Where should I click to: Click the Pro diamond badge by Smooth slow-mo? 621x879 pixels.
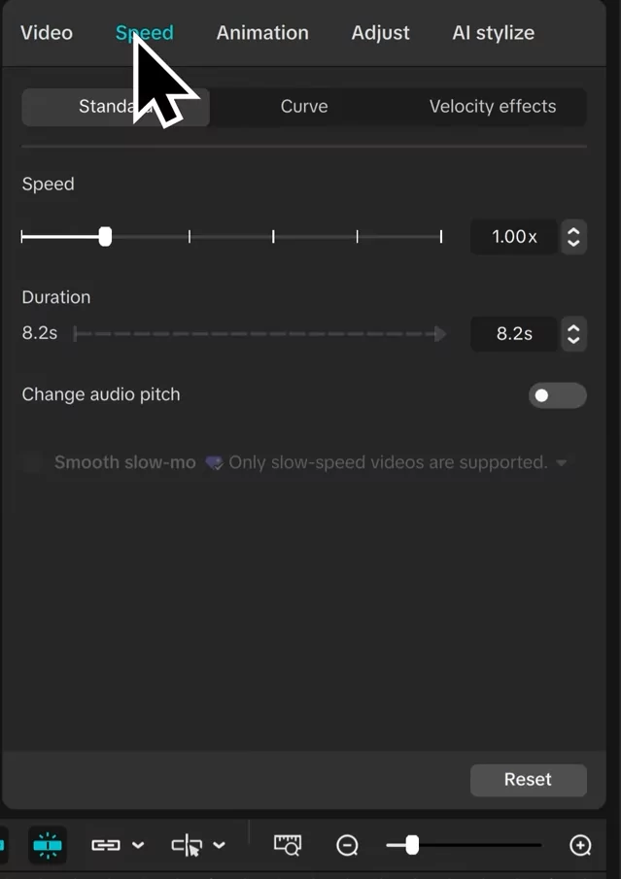point(214,463)
